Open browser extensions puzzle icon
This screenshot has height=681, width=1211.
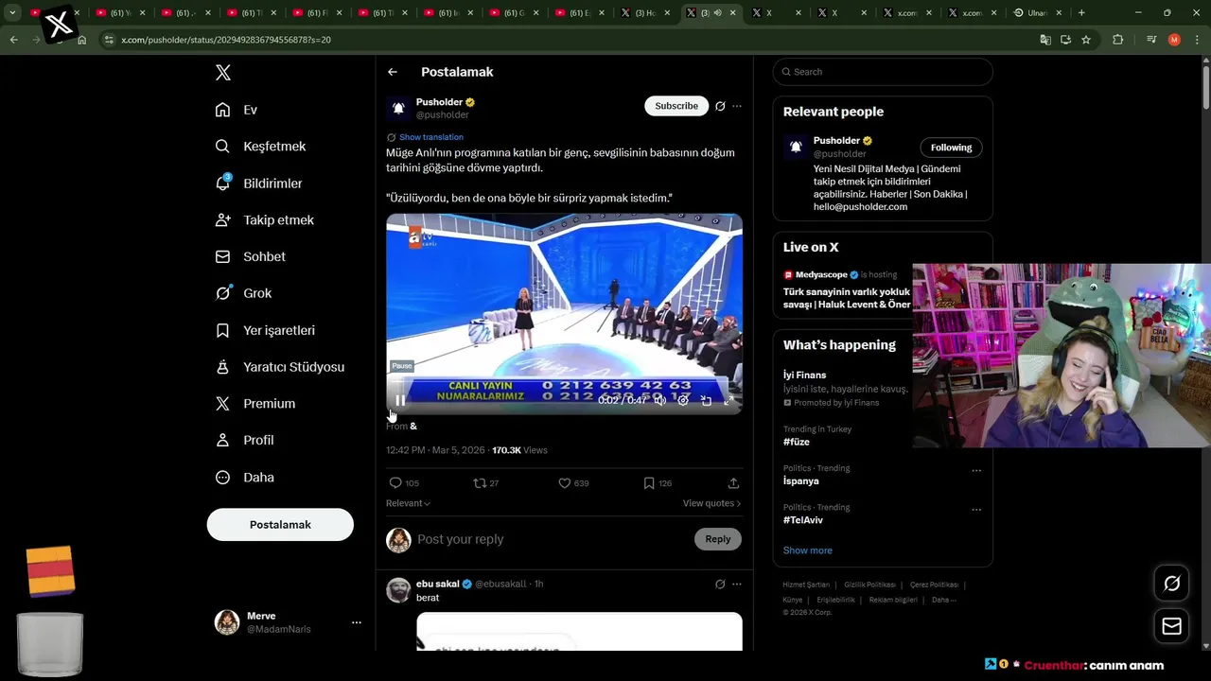(x=1118, y=40)
